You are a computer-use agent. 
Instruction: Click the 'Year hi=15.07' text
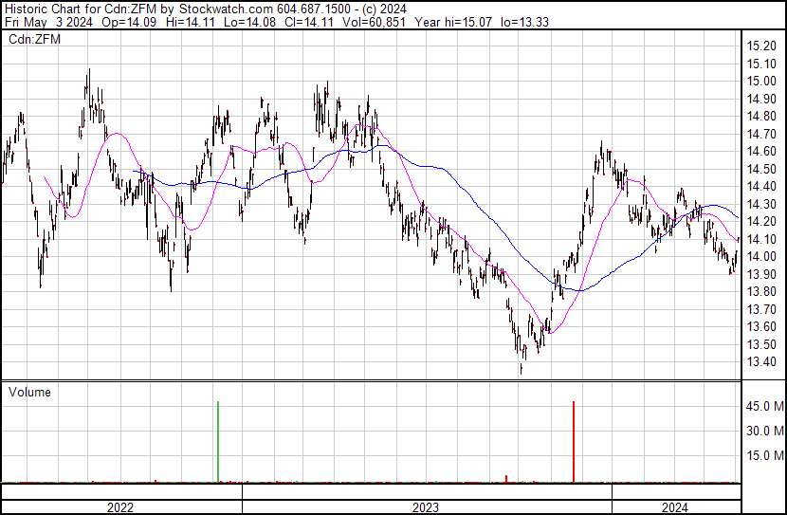click(453, 22)
